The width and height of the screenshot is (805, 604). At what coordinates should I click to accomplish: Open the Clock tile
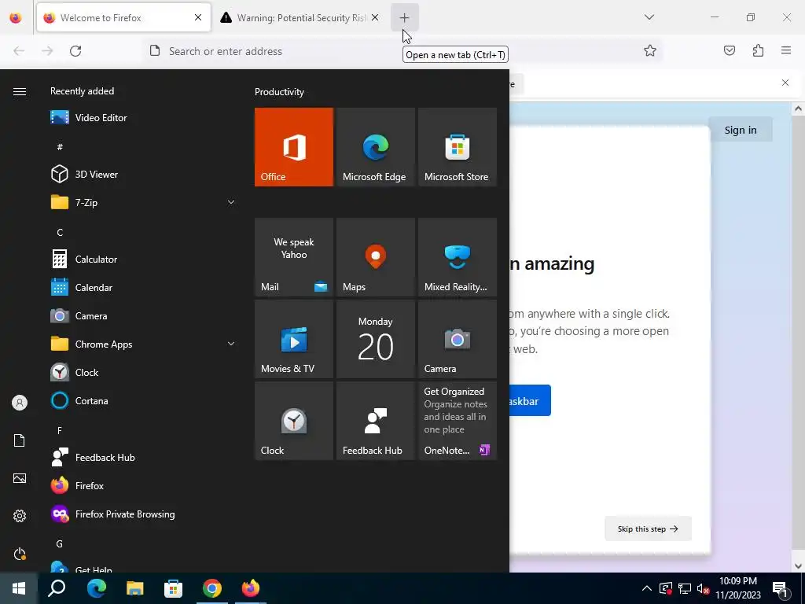pos(294,421)
